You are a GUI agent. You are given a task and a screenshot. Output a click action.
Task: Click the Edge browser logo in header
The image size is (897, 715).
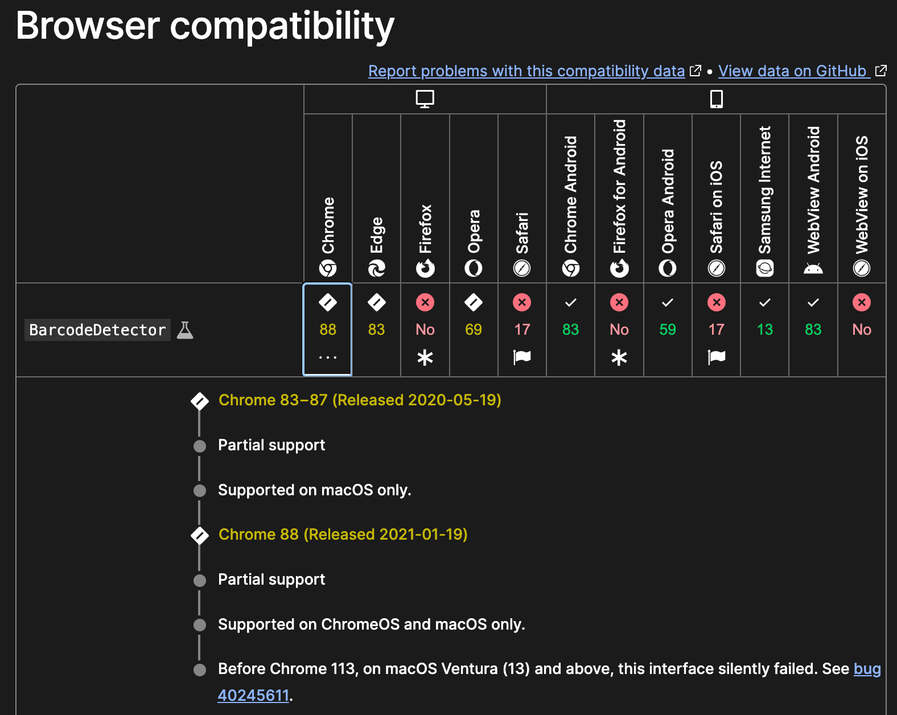coord(376,268)
